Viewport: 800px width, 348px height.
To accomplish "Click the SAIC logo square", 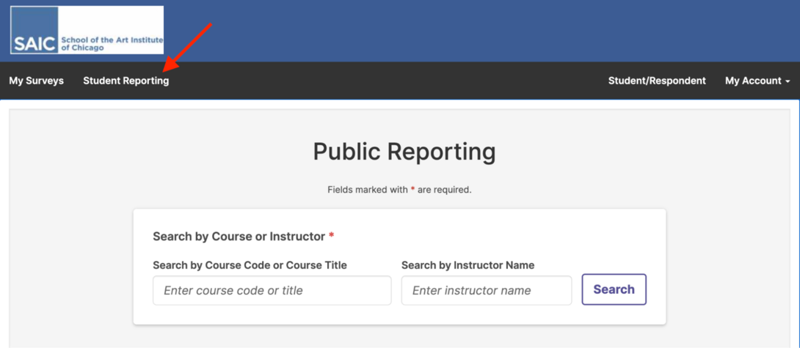I will tap(34, 30).
